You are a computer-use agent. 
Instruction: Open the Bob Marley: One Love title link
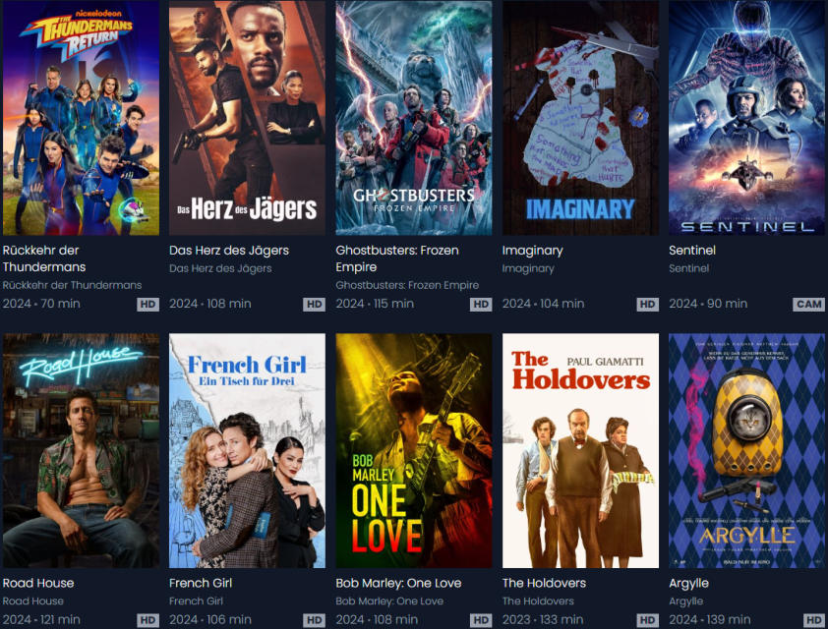coord(398,583)
